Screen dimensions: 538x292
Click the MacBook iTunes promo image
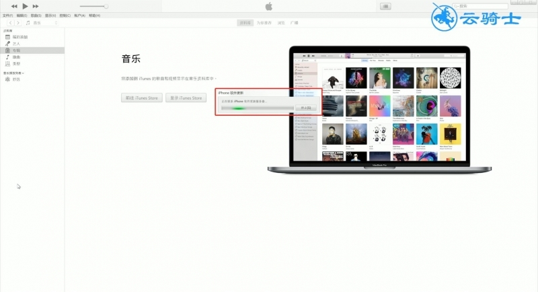[x=379, y=110]
